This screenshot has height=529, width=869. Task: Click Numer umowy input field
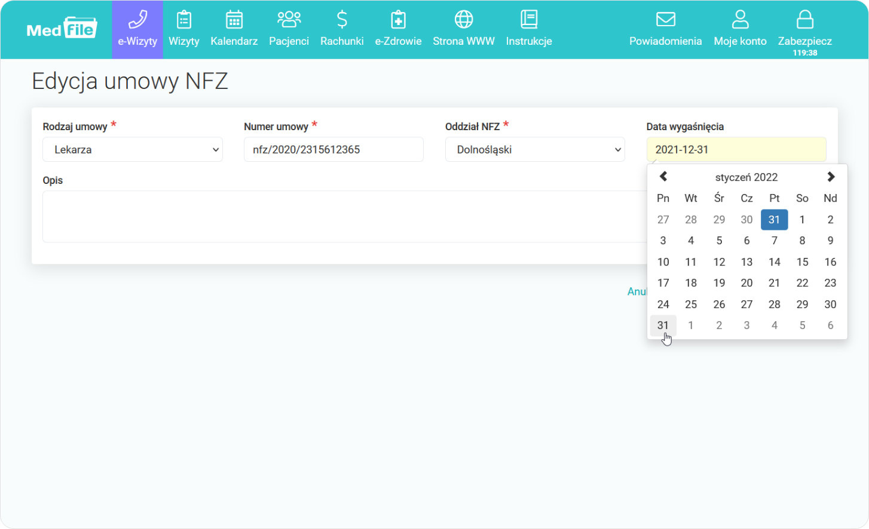[333, 150]
